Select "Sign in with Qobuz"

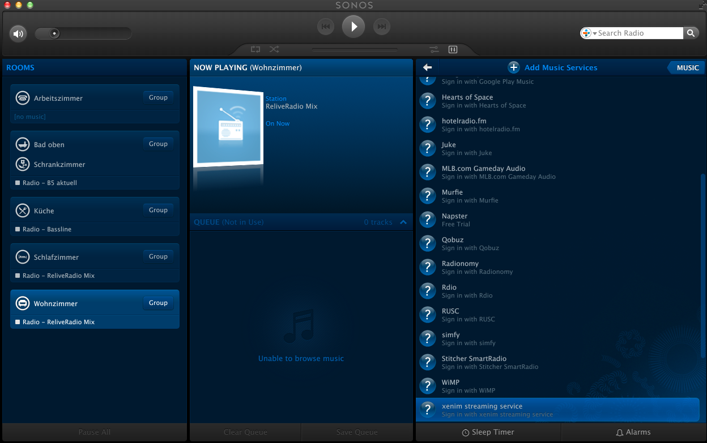(x=470, y=248)
